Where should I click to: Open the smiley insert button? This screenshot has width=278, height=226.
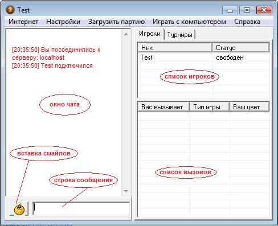(19, 208)
